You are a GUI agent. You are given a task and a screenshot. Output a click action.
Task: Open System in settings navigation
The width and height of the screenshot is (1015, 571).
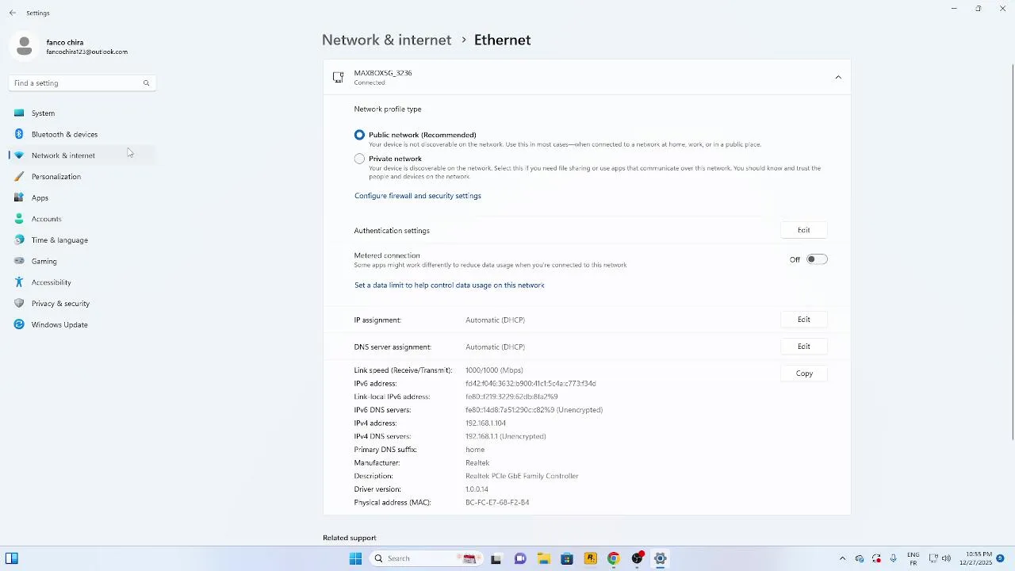[x=82, y=113]
